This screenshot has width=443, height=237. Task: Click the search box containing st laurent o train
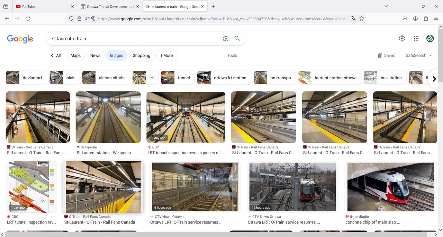point(135,39)
